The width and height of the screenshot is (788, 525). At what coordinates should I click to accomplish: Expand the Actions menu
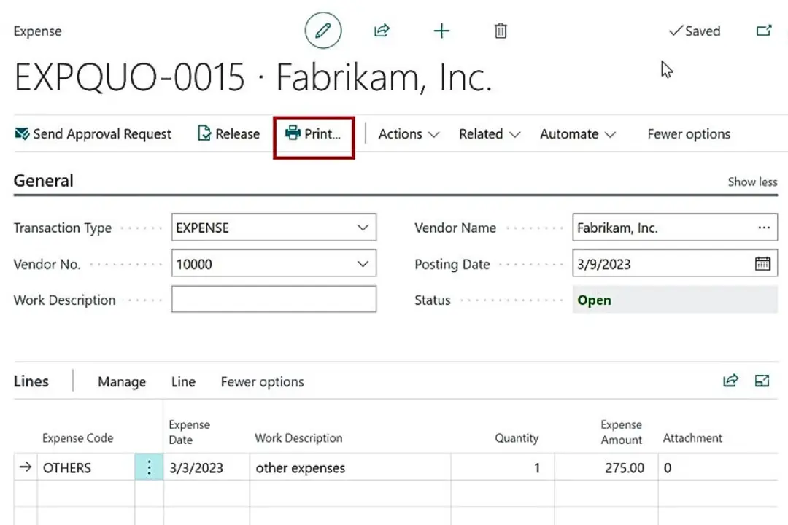[409, 134]
